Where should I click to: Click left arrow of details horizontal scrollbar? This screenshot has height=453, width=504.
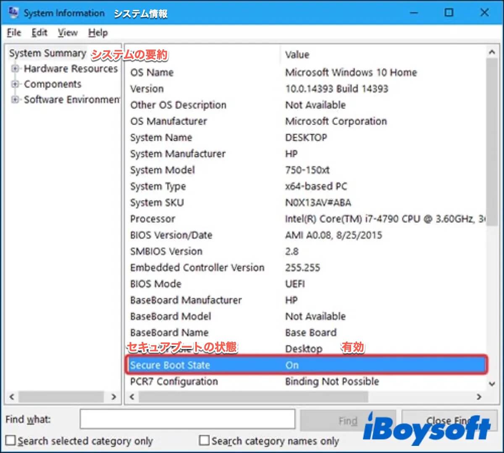coord(132,396)
